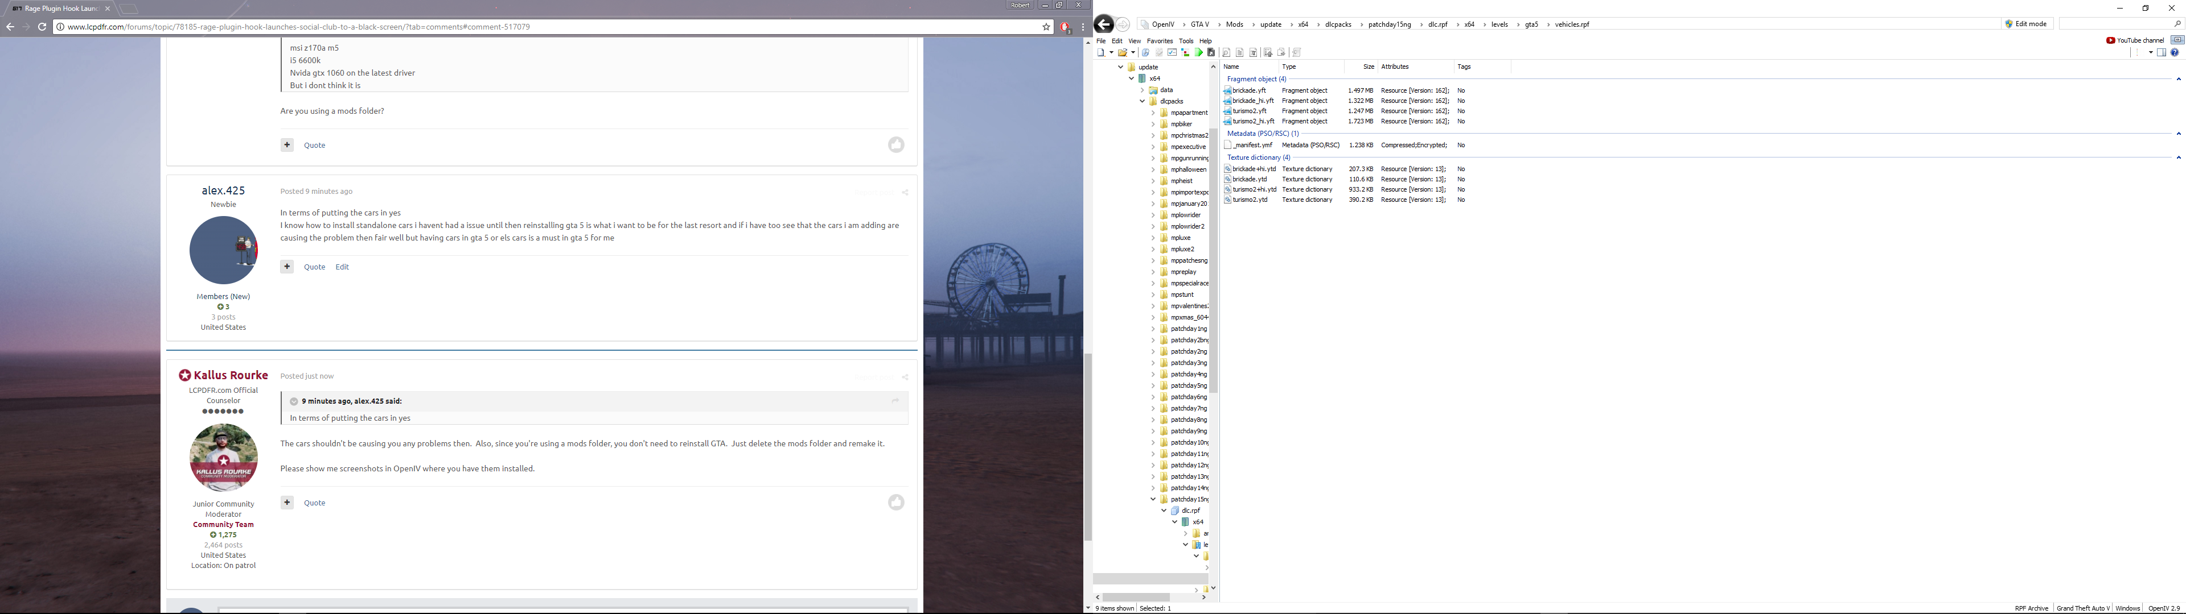This screenshot has height=614, width=2186.
Task: Click the plus multiquote on alex.425's post
Action: [287, 266]
